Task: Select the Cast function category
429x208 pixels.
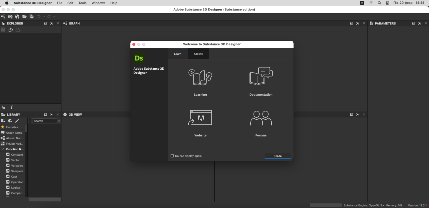Action: [15, 177]
